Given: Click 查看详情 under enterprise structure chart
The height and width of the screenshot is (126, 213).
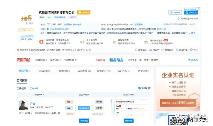Looking at the screenshot, I should coord(84,121).
